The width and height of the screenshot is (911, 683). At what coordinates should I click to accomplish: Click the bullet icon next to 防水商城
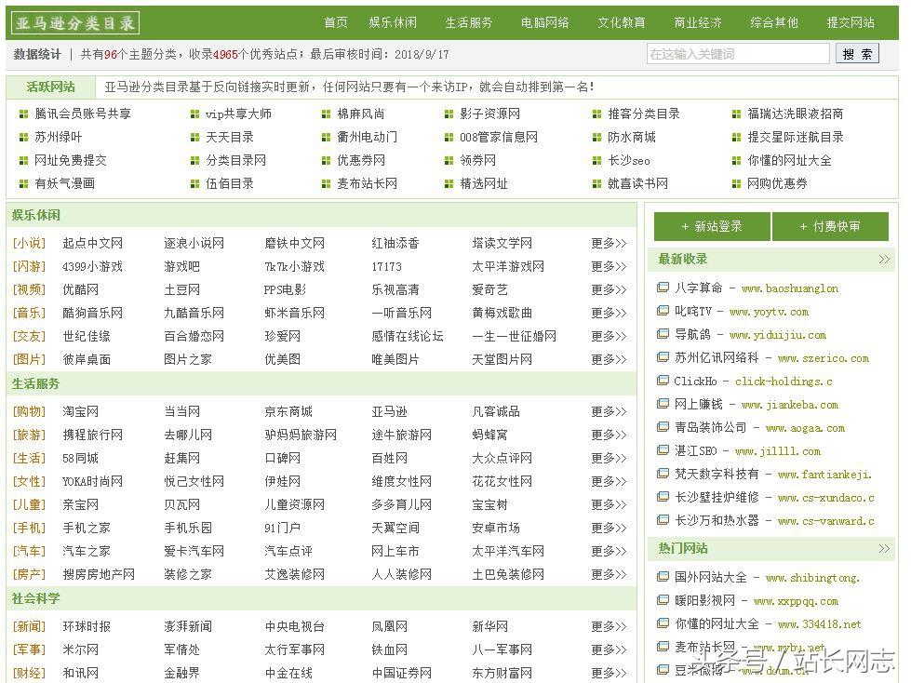pyautogui.click(x=596, y=138)
